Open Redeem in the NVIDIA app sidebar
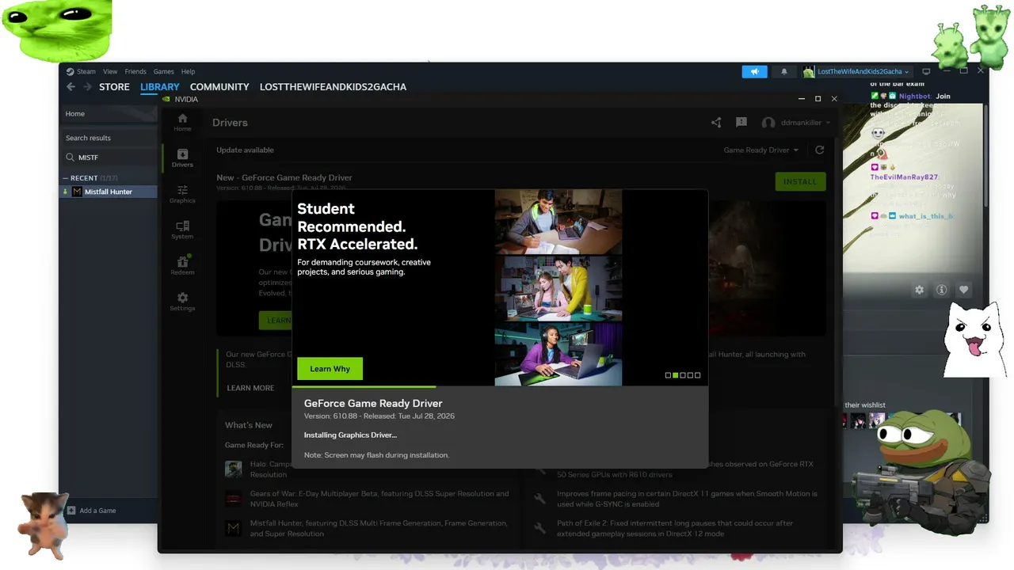Viewport: 1014px width, 570px height. 182,265
